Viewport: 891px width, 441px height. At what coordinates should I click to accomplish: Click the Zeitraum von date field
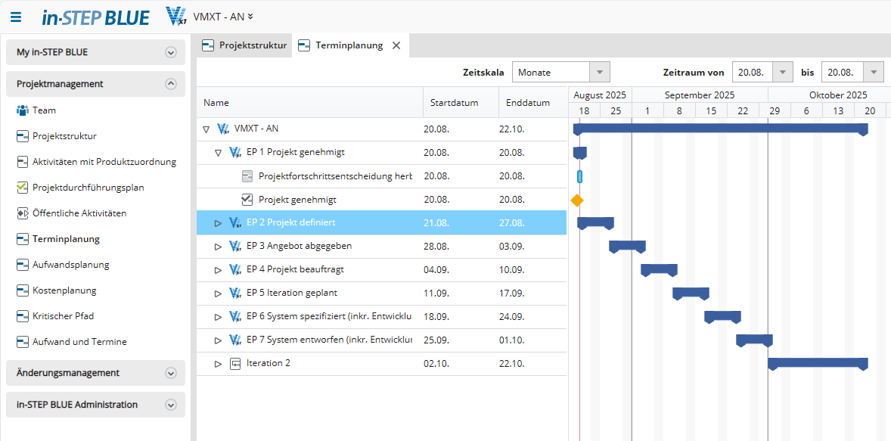[x=752, y=73]
